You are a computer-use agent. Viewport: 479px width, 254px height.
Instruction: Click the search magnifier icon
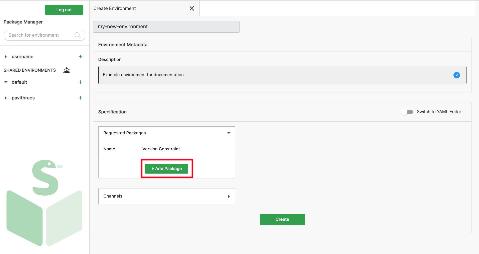click(x=77, y=35)
